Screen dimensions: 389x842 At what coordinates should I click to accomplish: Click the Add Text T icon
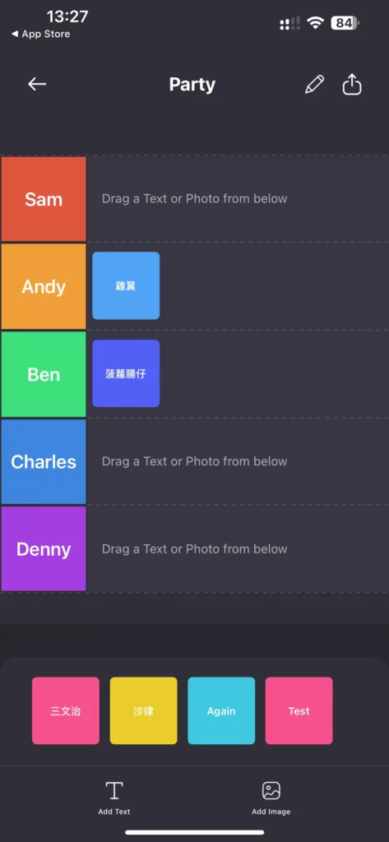(114, 790)
